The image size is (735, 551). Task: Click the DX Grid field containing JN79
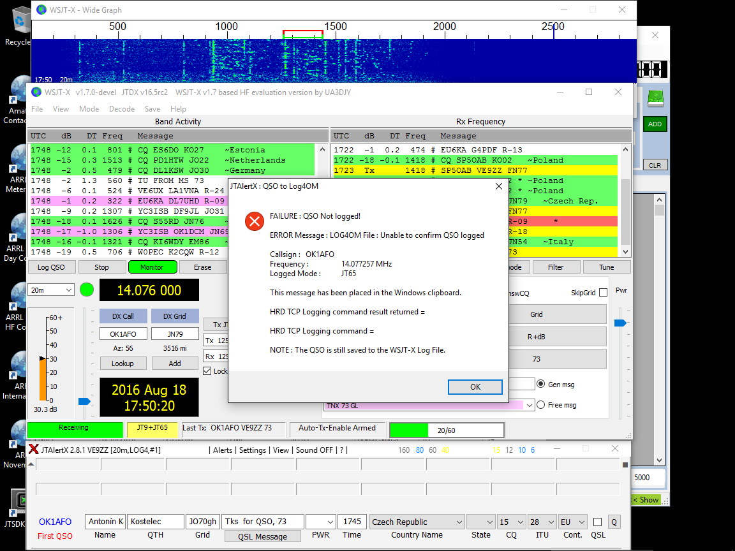(175, 334)
